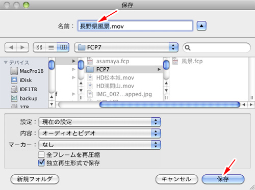Click the キャンセル button
This screenshot has width=255, height=190.
click(x=176, y=179)
